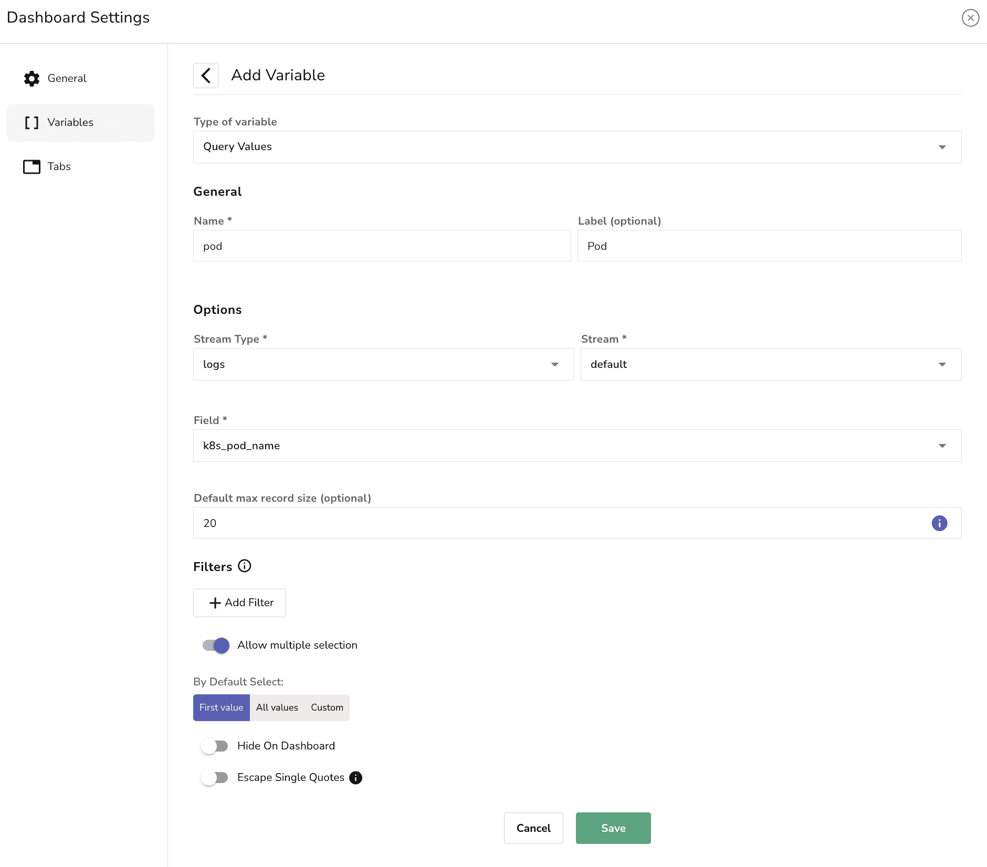Open the Field dropdown showing k8s_pod_name
The image size is (987, 867).
[x=942, y=446]
